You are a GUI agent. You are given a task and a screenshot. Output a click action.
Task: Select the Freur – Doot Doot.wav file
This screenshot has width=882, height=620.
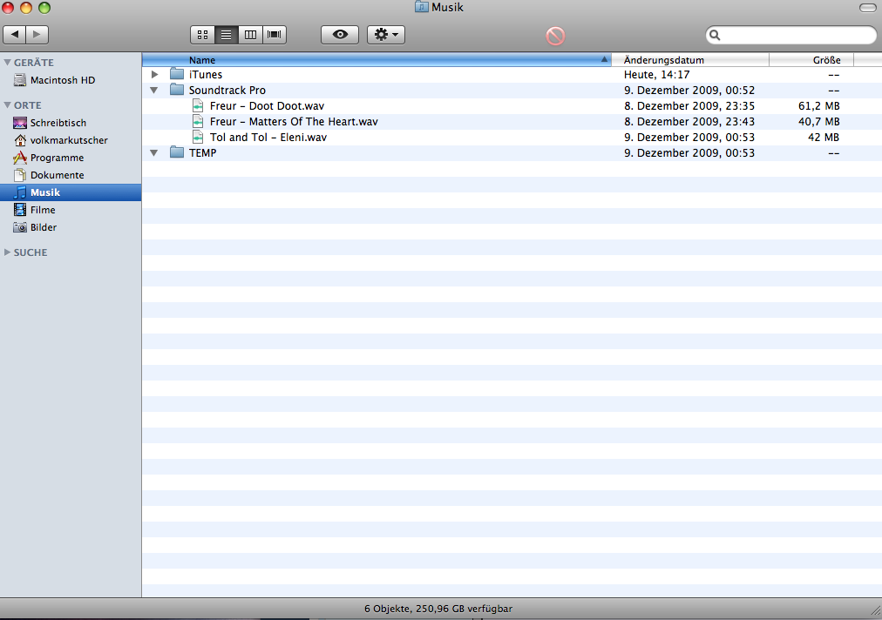click(x=267, y=106)
